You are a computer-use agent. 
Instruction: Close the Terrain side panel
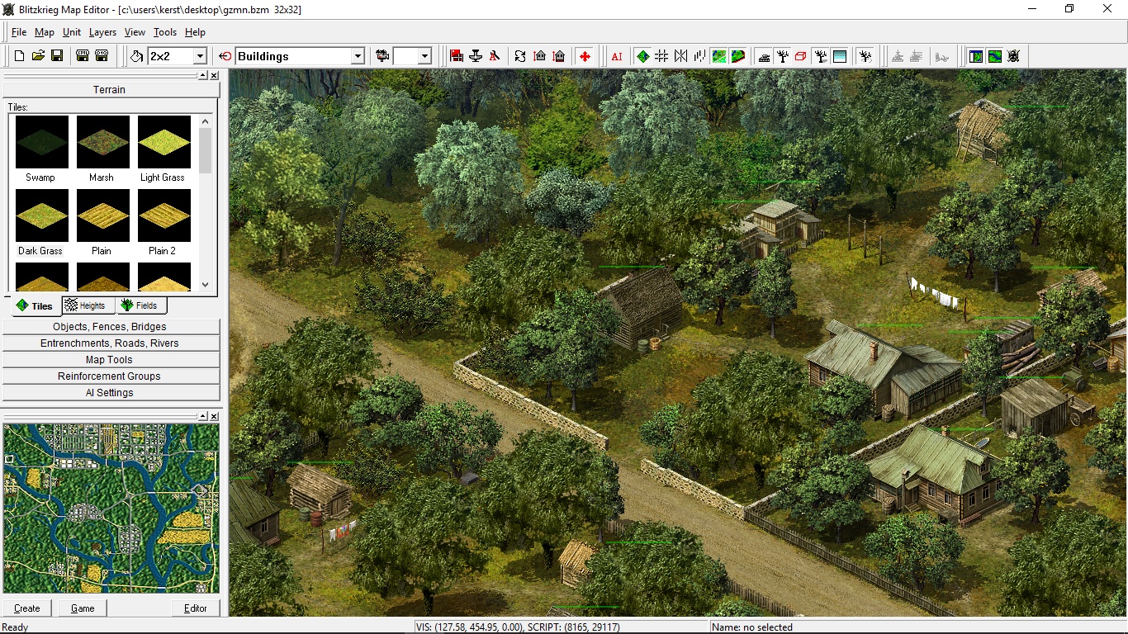(214, 75)
